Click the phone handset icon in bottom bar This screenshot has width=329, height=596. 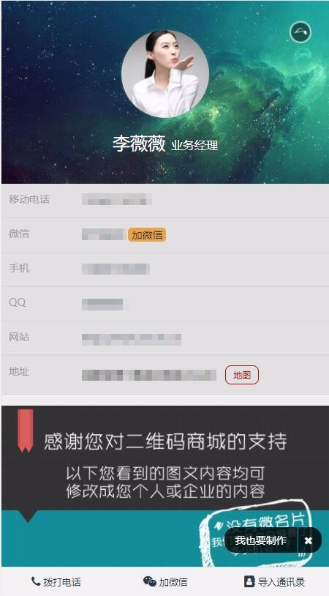pos(36,581)
